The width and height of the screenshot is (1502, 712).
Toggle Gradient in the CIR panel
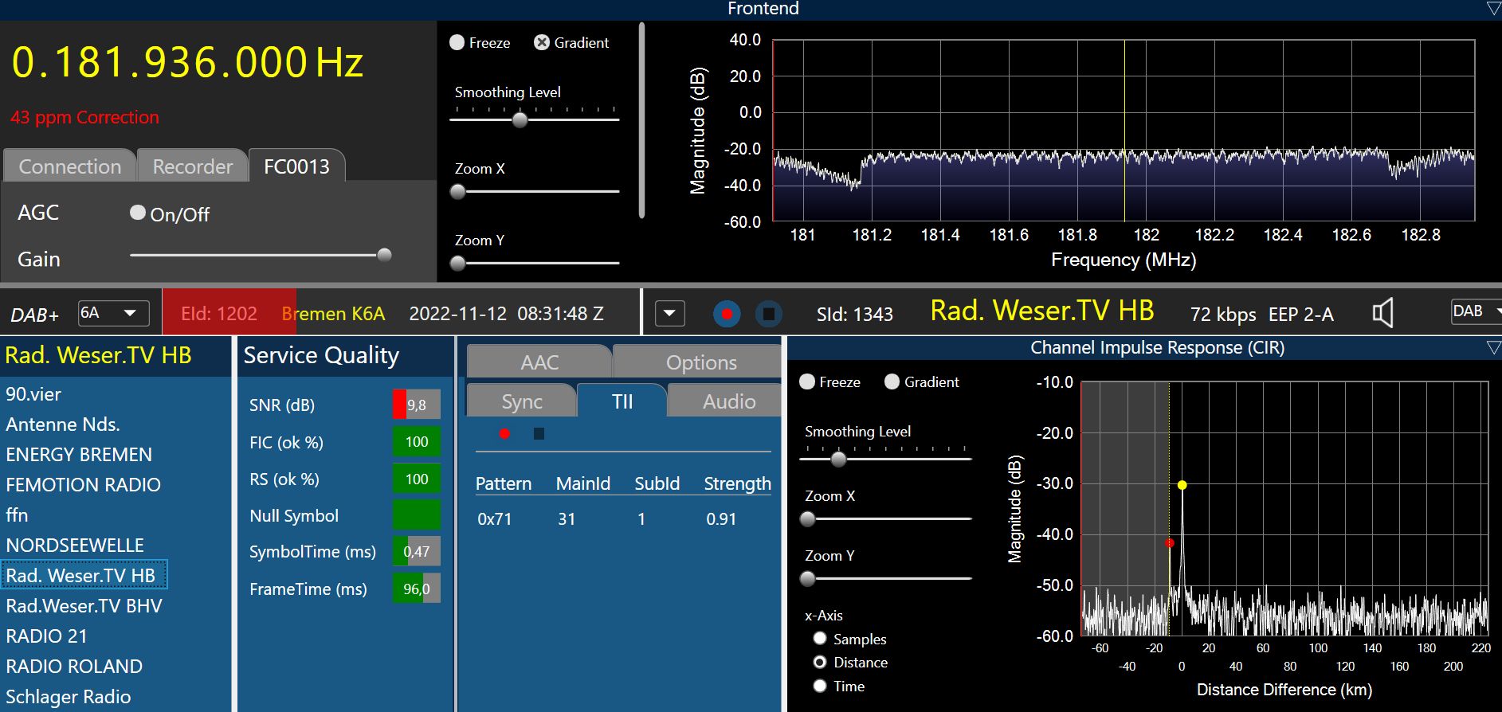(x=892, y=381)
